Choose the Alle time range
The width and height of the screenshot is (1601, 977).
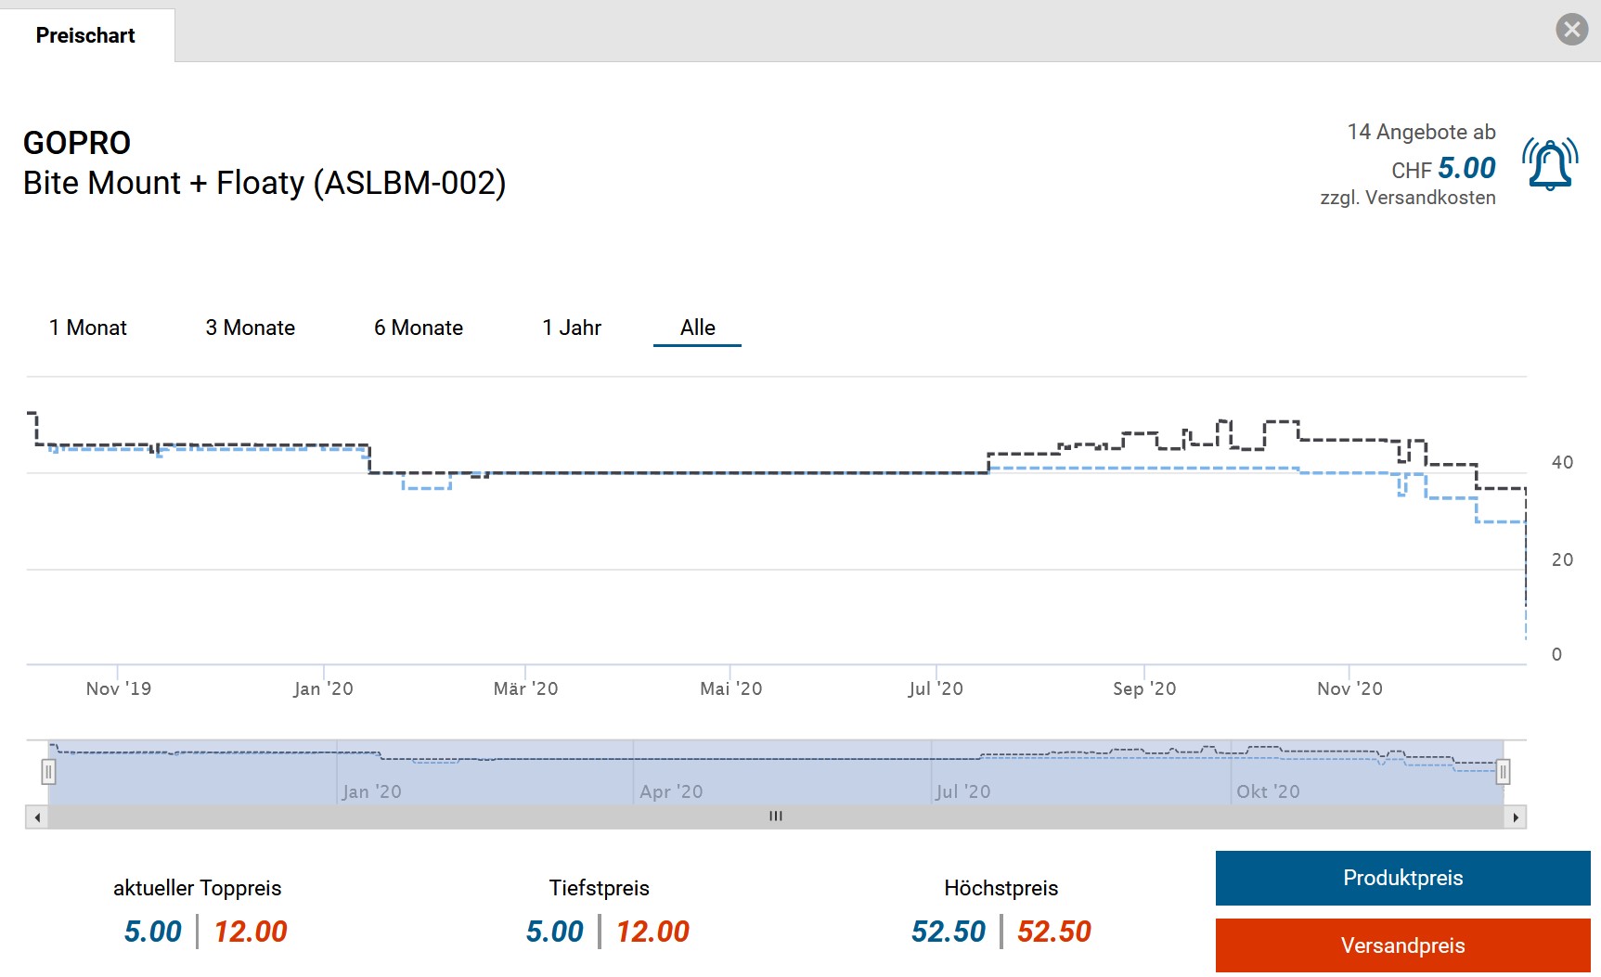697,328
